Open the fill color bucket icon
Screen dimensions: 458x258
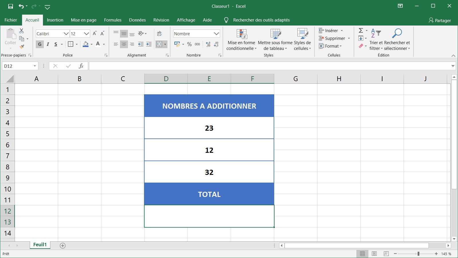pos(85,44)
